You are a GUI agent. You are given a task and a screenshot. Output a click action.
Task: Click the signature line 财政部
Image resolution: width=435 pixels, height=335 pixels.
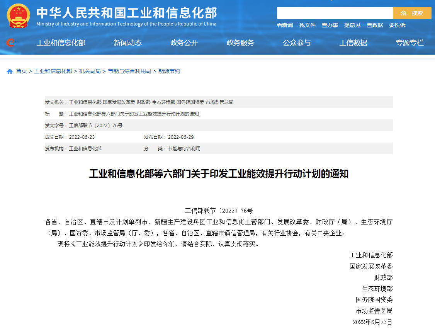pyautogui.click(x=383, y=277)
